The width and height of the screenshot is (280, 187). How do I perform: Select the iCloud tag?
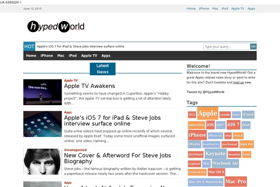[248, 115]
